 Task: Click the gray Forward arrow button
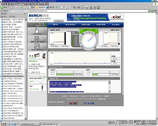(11, 8)
